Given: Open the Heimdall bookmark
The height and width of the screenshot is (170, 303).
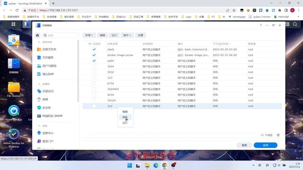Looking at the screenshot, I should pos(281,17).
